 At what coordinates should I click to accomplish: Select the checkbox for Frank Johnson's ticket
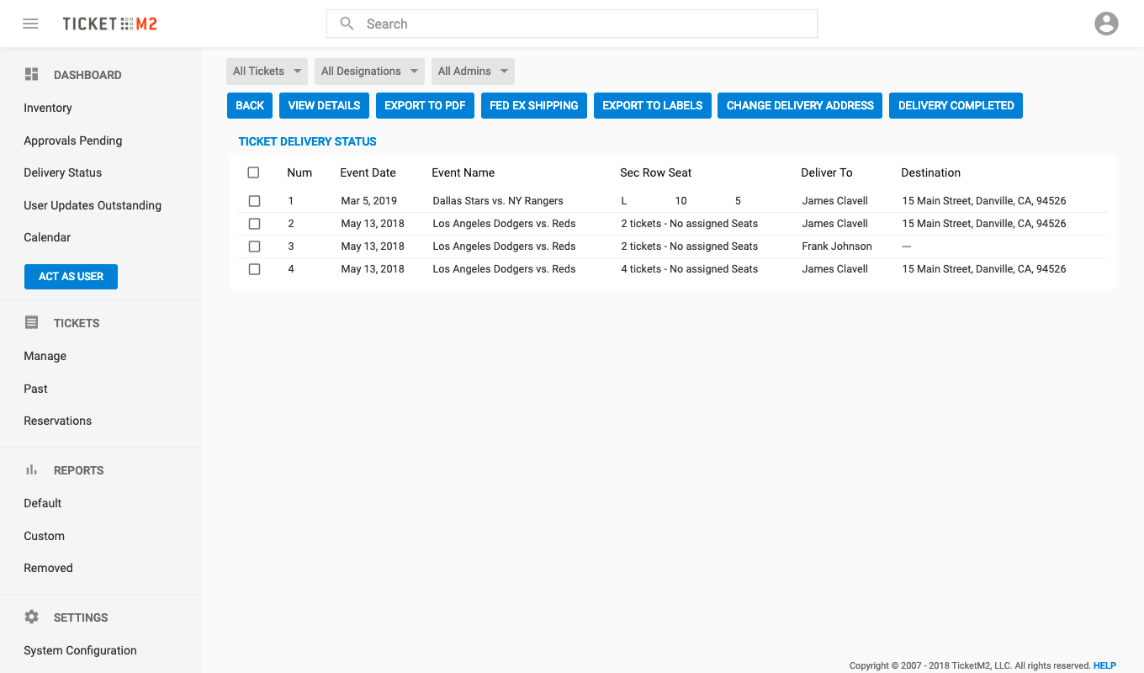[254, 246]
